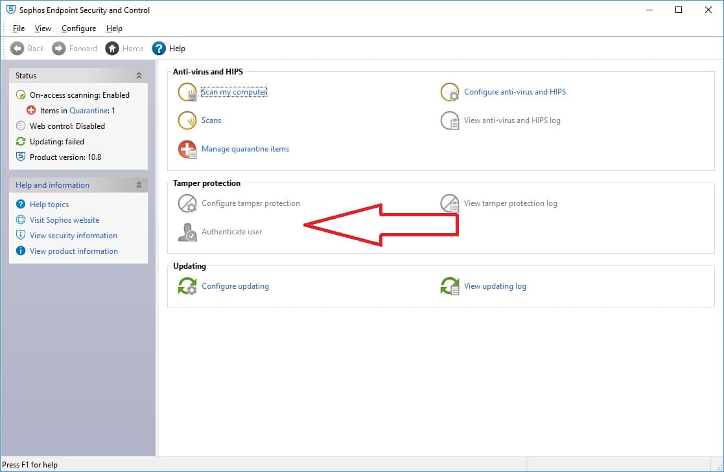The height and width of the screenshot is (472, 724).
Task: Open the Configure menu
Action: point(79,28)
